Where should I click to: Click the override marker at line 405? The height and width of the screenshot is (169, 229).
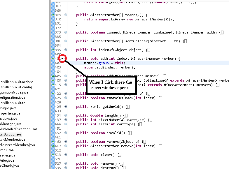[x=53, y=76]
